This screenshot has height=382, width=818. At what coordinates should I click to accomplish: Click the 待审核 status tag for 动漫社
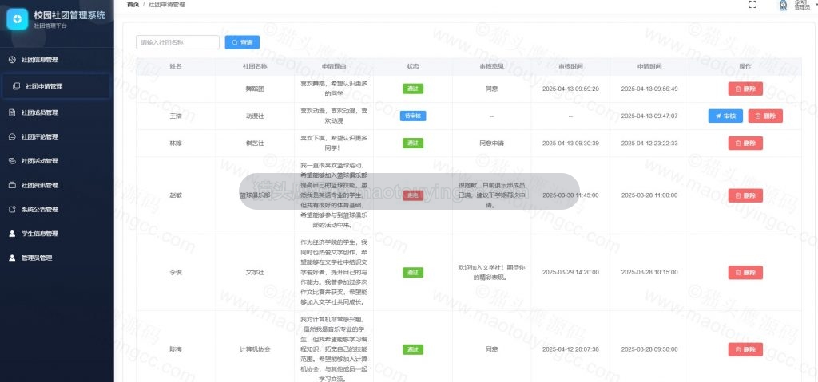[413, 116]
